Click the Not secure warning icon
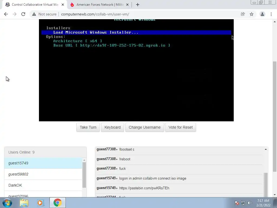The width and height of the screenshot is (277, 208). [34, 14]
